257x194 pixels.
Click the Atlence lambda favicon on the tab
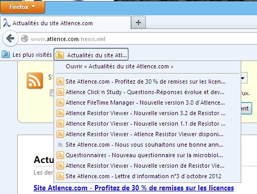point(7,23)
